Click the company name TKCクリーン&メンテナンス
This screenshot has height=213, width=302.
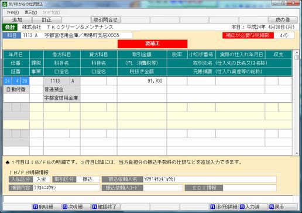coord(67,27)
